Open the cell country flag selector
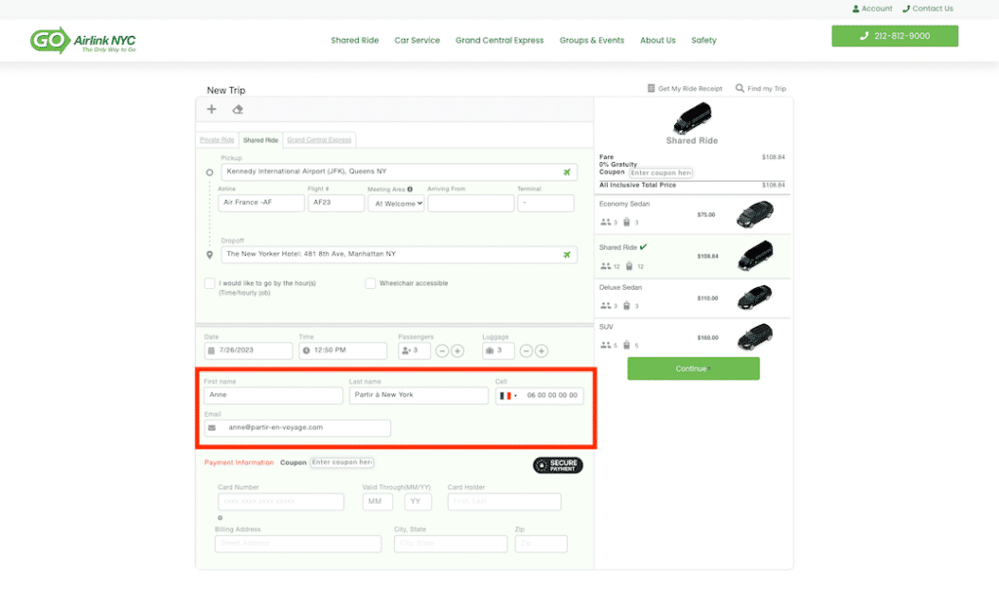Screen dimensions: 999x612 point(508,396)
